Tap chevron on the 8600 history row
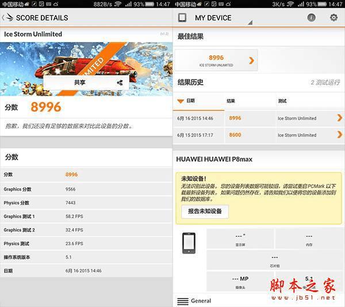345x307 pixels. 339,134
